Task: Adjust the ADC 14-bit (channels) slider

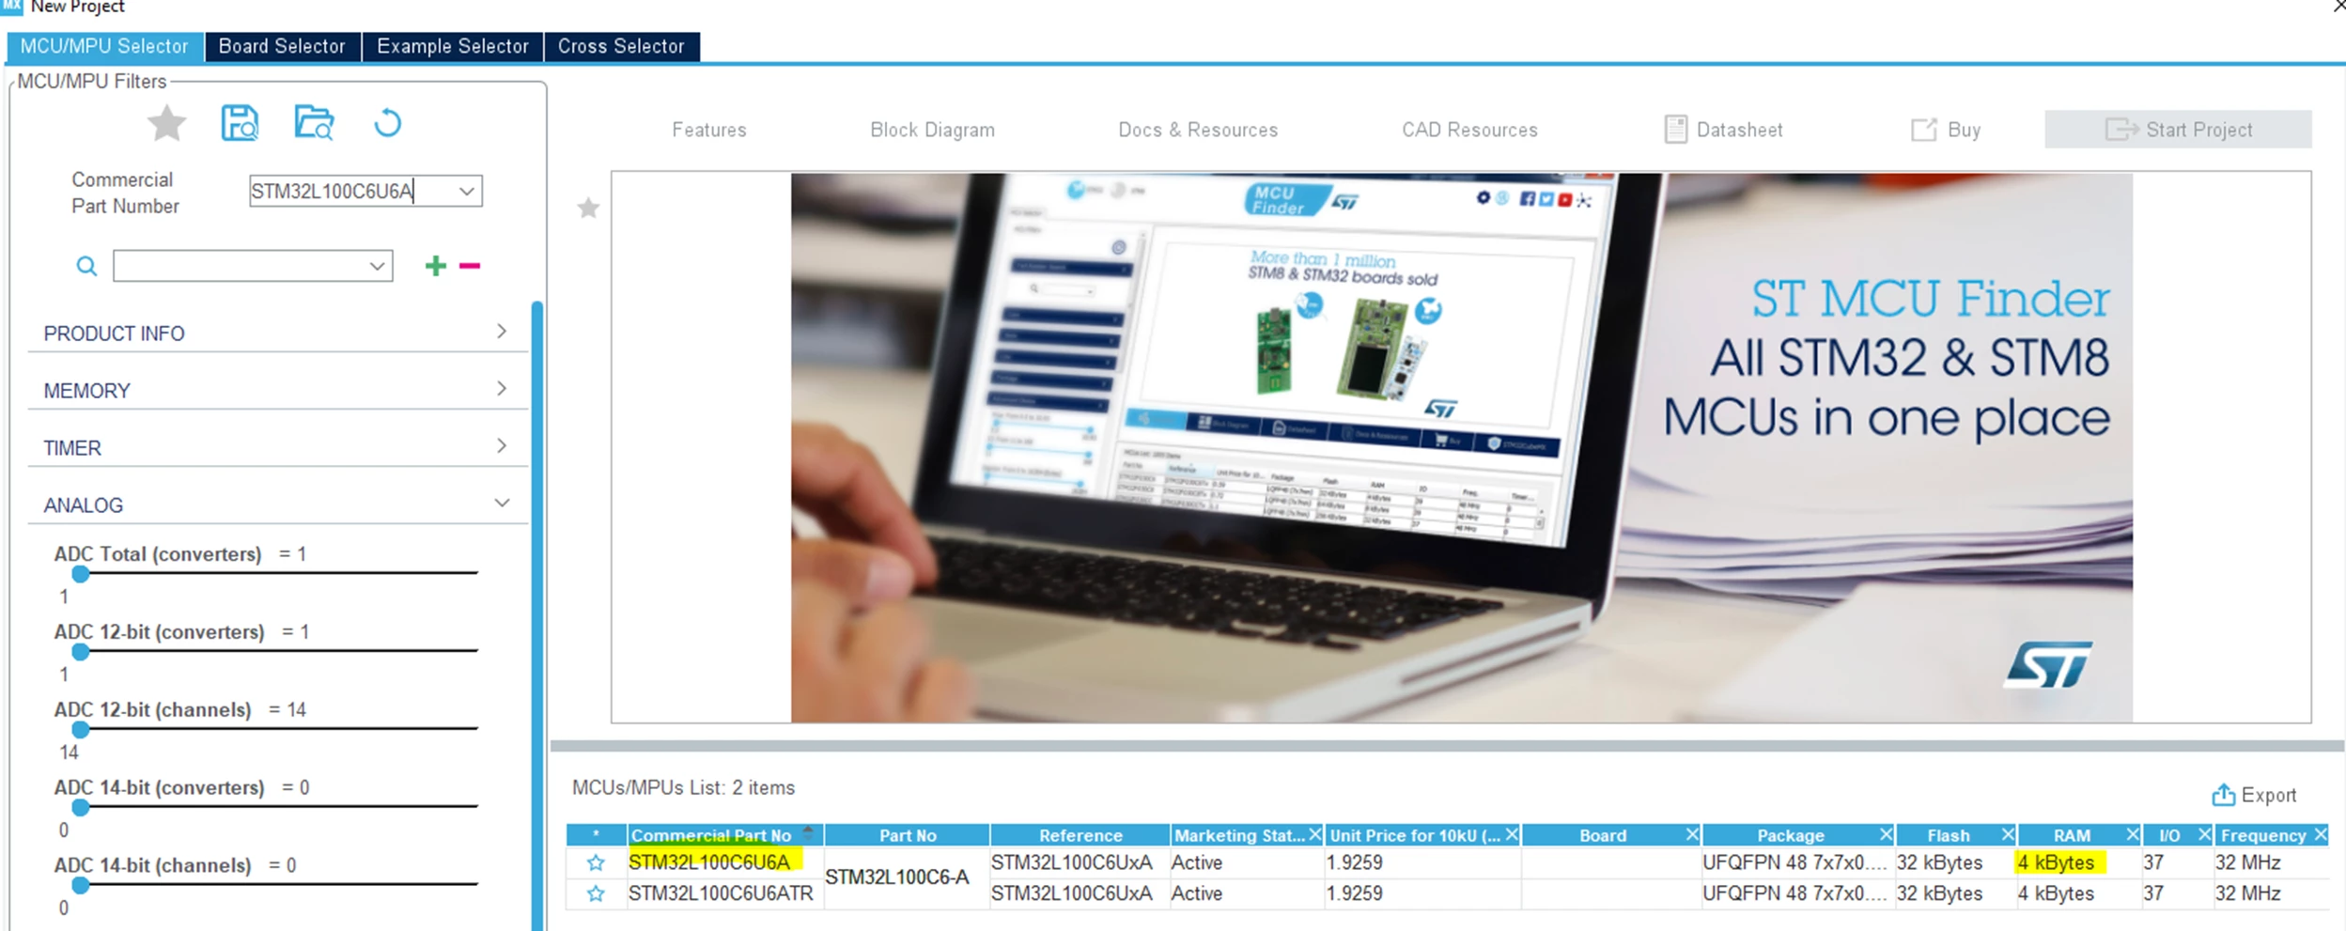Action: click(81, 885)
